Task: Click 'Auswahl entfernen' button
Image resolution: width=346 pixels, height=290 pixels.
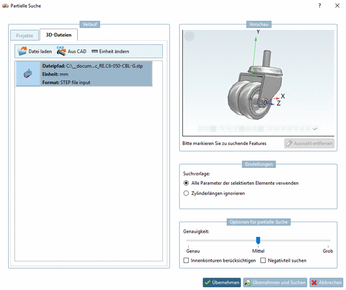Action: [309, 143]
